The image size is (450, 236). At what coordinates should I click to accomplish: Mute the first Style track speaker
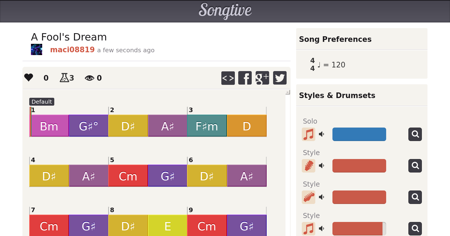click(321, 166)
